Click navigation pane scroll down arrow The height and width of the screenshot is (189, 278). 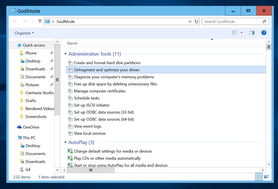click(x=57, y=170)
